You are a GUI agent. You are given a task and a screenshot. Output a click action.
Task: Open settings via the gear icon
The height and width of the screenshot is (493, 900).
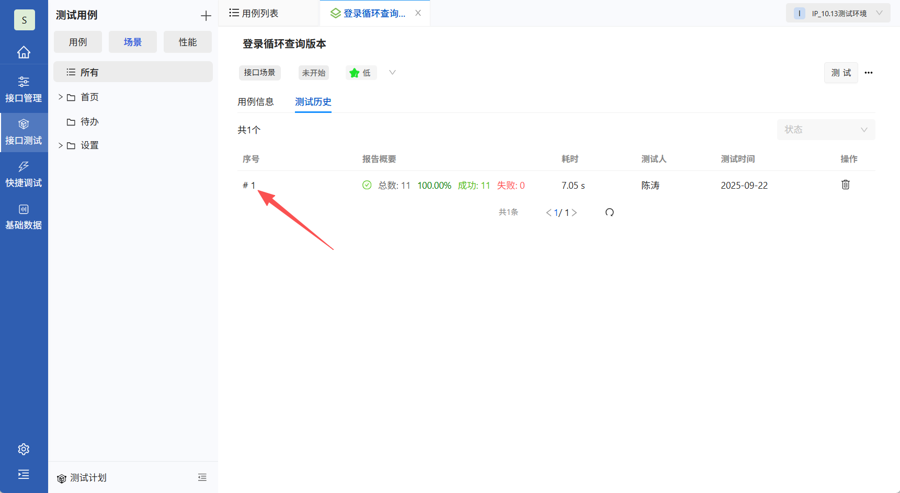(24, 449)
